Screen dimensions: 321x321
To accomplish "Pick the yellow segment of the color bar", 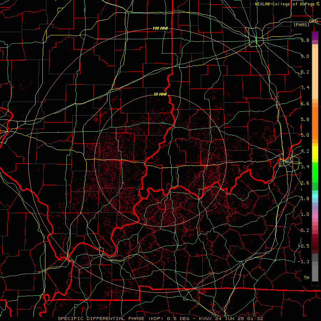I will point(315,153).
